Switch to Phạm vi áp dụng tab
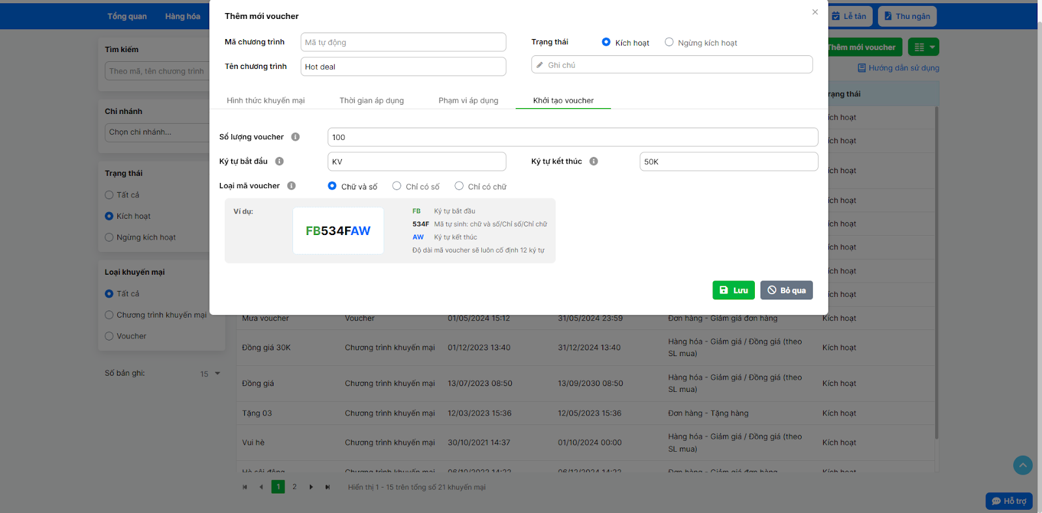Screen dimensions: 1042x513 tap(468, 100)
